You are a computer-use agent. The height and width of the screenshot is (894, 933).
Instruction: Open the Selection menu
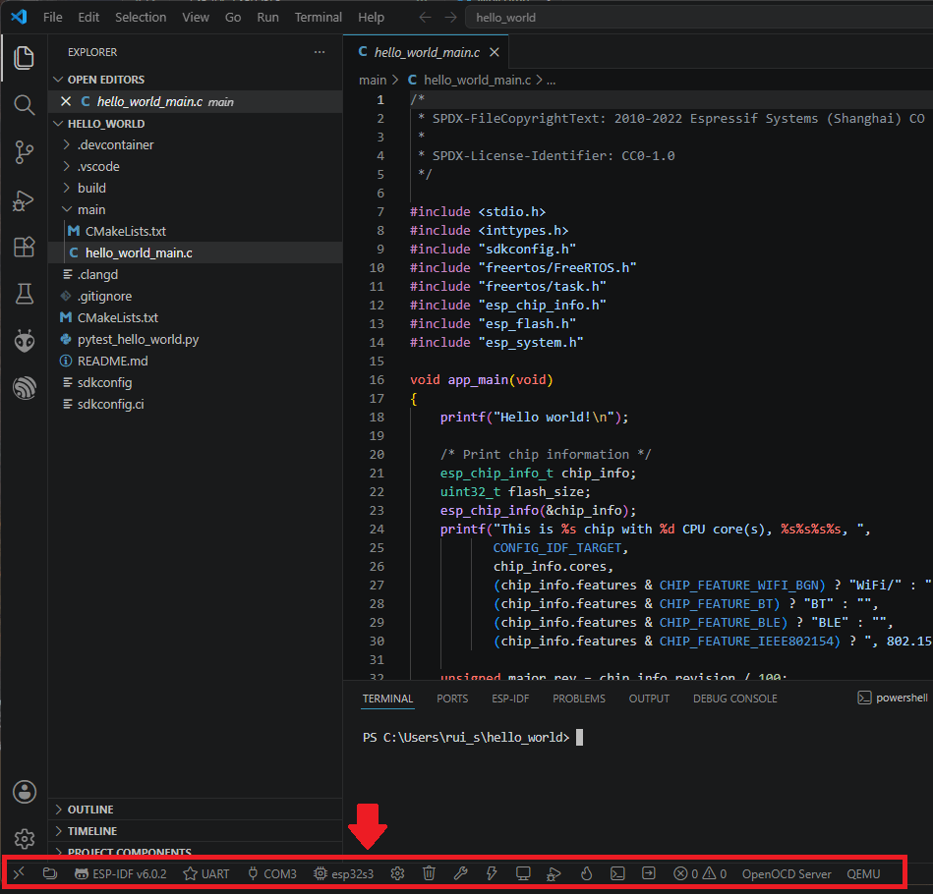[x=141, y=18]
